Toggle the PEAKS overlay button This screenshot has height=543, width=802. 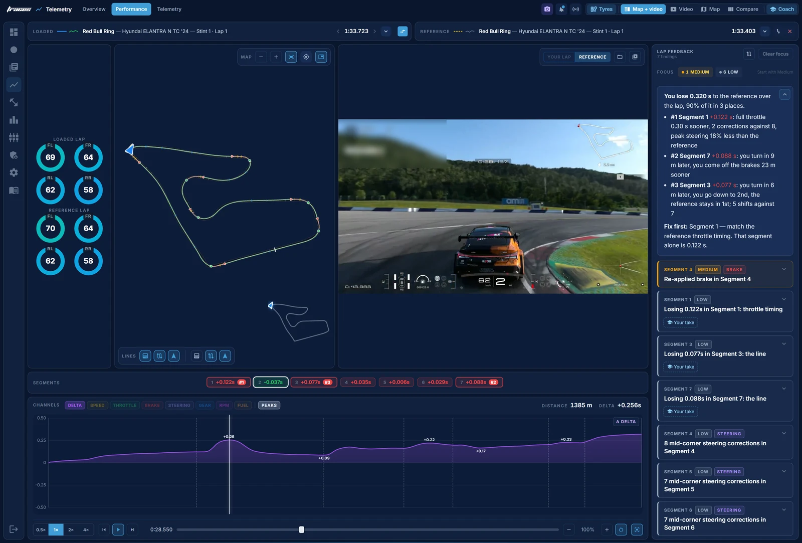tap(269, 405)
